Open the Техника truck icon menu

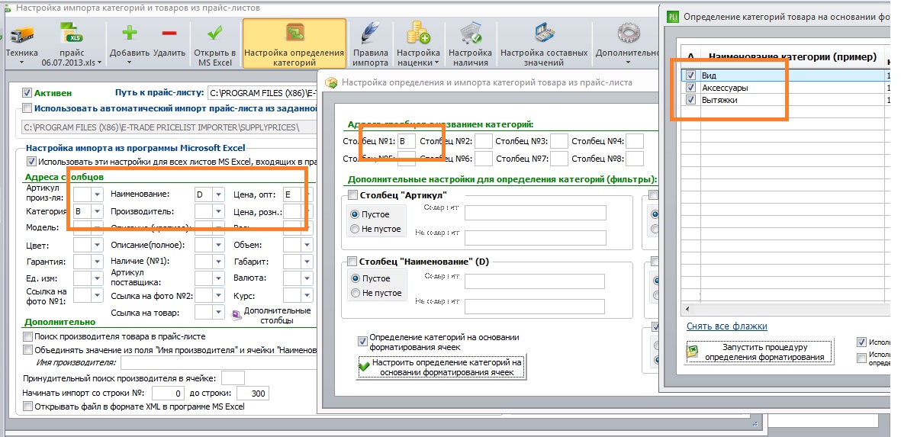pos(21,36)
